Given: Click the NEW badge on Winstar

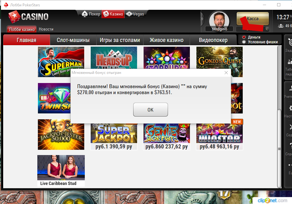Looking at the screenshot, I should point(237,122).
